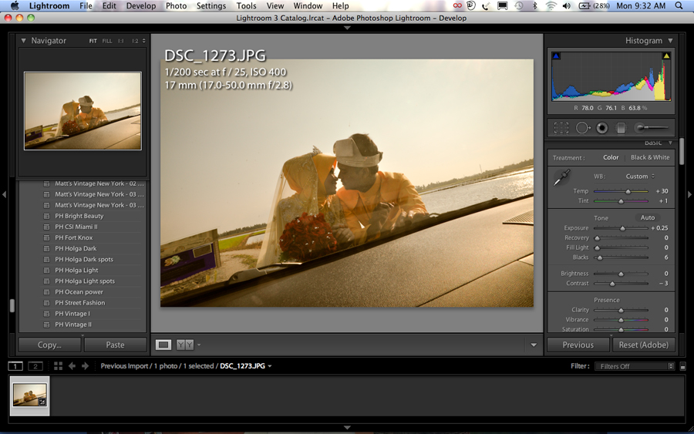
Task: Toggle the shadow clipping indicator in histogram
Action: (x=556, y=56)
